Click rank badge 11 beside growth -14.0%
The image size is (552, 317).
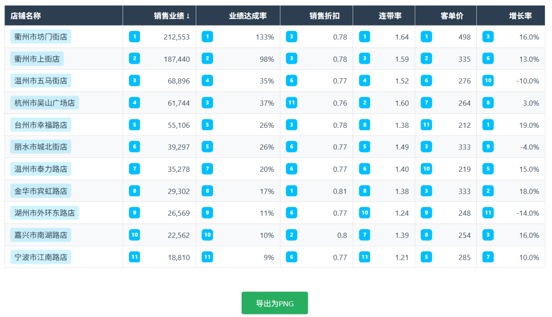pyautogui.click(x=488, y=213)
